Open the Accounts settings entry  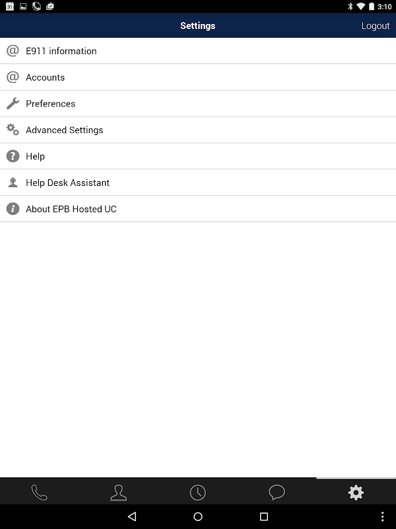[46, 77]
